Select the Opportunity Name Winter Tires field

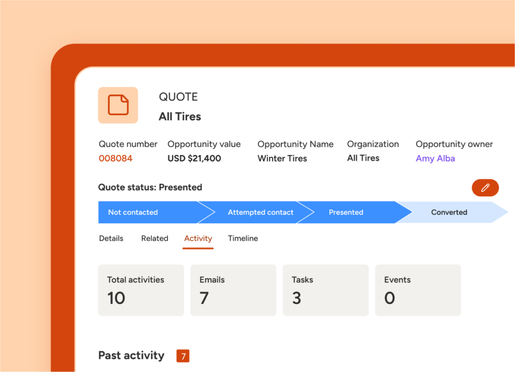[x=282, y=158]
